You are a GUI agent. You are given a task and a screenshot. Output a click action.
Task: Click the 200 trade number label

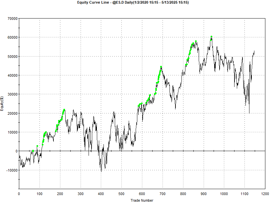coord(60,194)
